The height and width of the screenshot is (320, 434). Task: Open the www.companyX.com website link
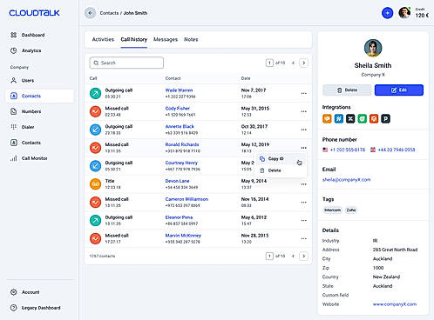point(395,304)
